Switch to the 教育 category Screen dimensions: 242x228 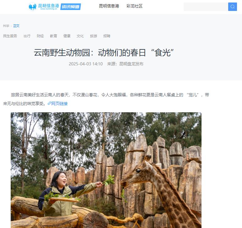tap(53, 36)
